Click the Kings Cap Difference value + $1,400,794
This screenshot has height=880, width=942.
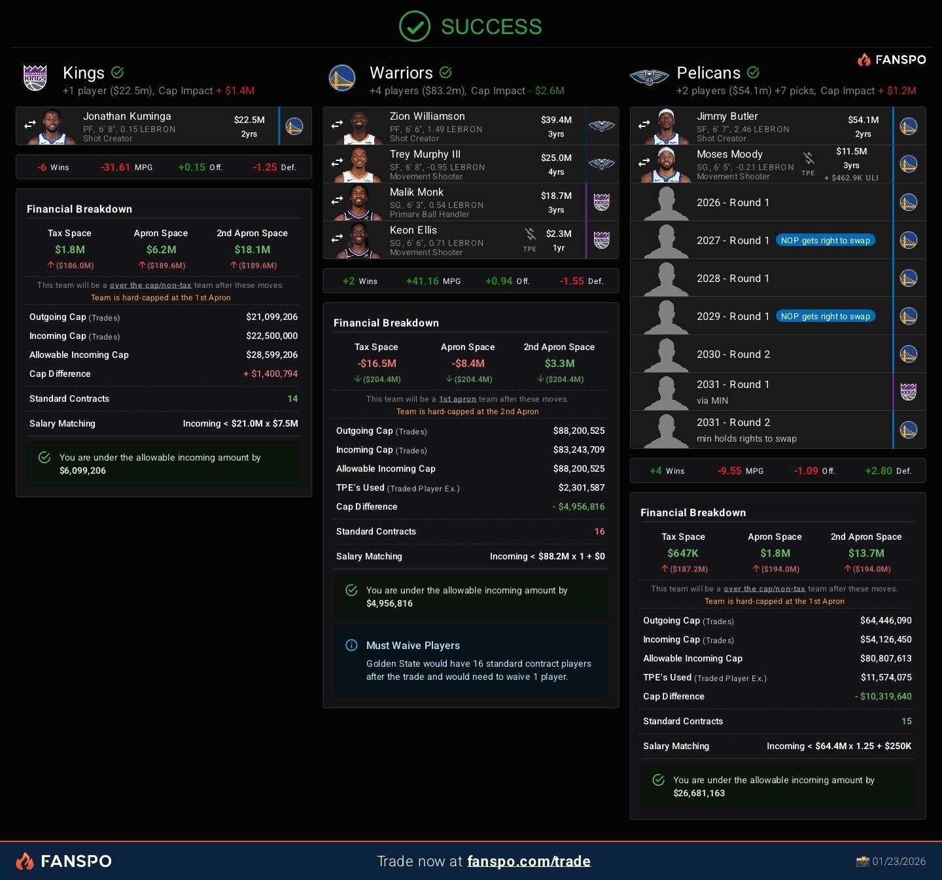point(270,374)
